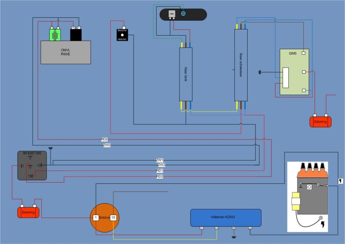This screenshot has width=345, height=244.
Task: Click the ground symbol below Velleman terminal 4
Action: pyautogui.click(x=234, y=237)
